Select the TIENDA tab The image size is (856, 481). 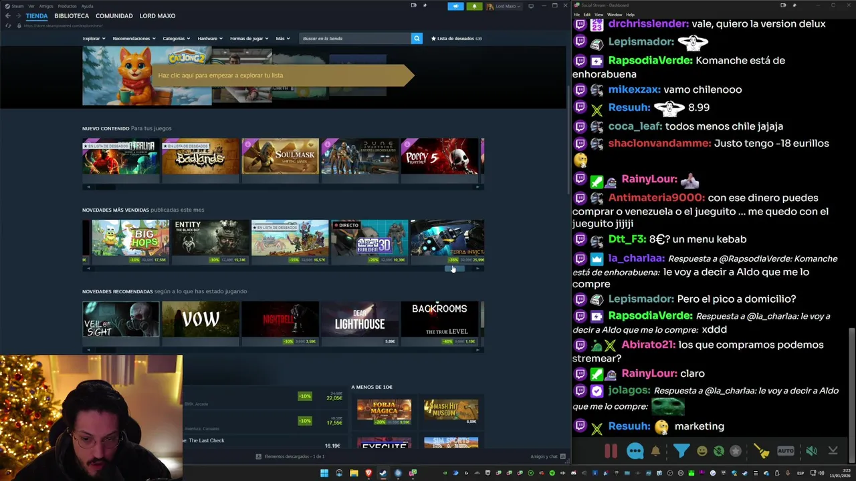coord(37,15)
